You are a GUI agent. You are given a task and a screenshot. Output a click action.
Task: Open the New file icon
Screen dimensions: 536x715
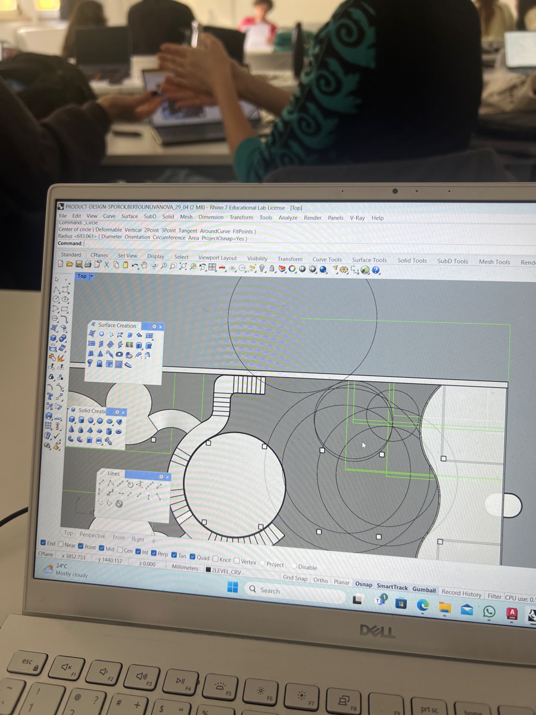[60, 263]
